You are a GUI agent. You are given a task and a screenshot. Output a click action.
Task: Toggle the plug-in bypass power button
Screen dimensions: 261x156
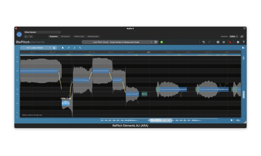point(19,34)
